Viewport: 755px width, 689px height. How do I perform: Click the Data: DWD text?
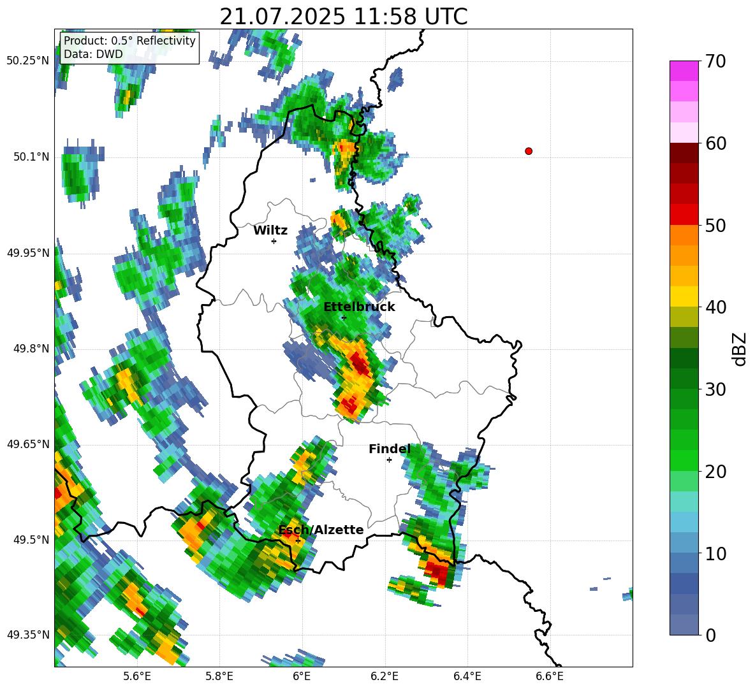click(x=93, y=54)
